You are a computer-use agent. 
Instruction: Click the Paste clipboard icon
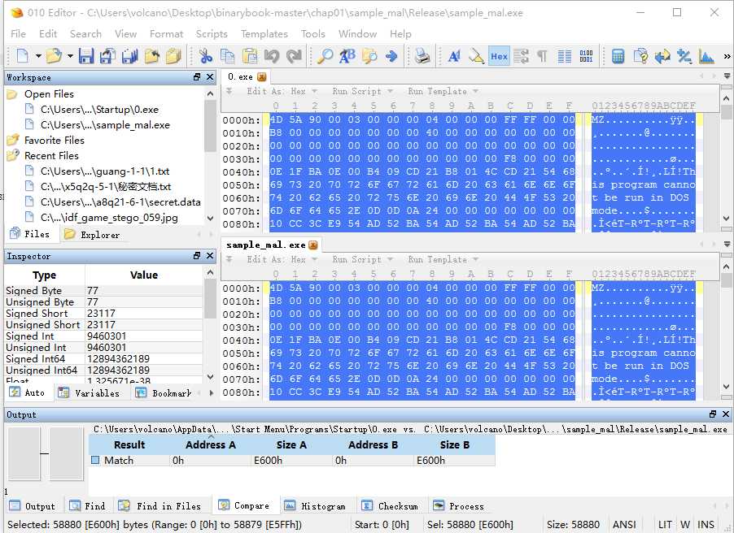point(250,57)
